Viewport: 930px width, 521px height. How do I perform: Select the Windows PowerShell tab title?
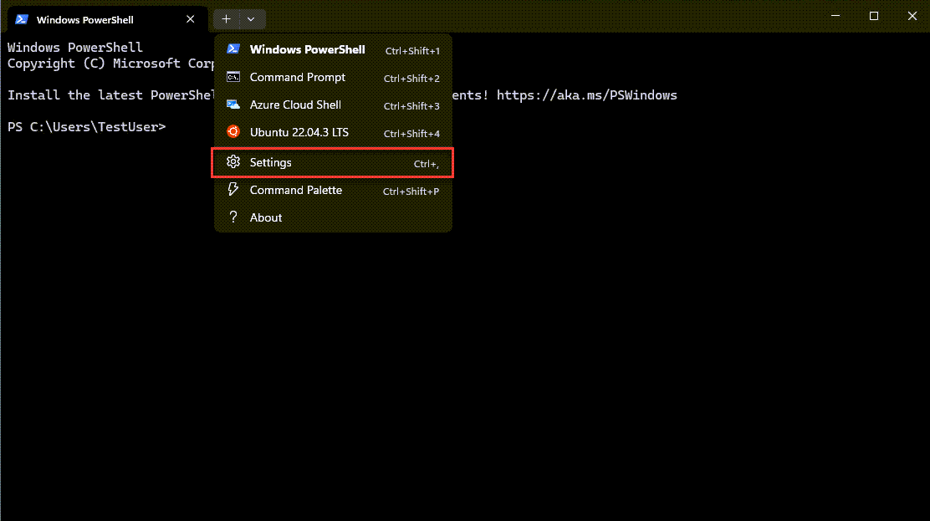84,19
